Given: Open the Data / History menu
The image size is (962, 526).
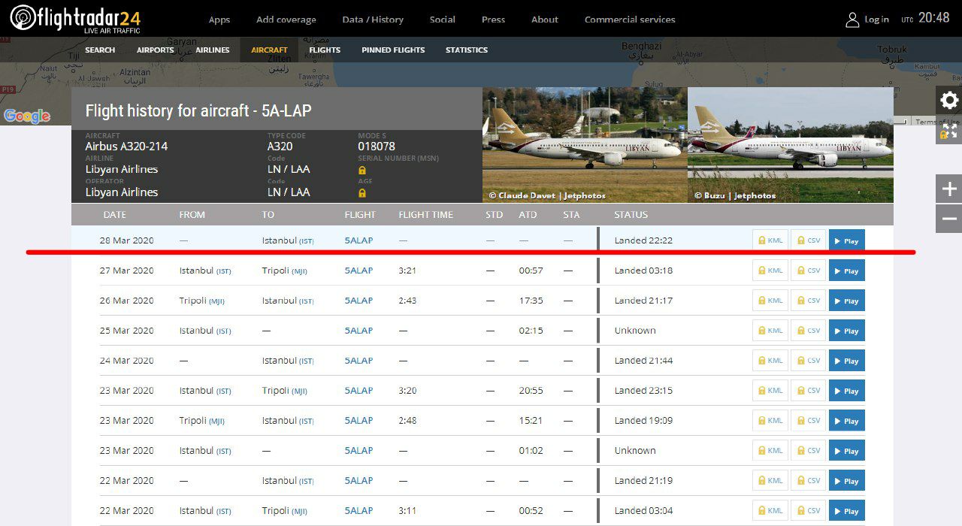Looking at the screenshot, I should tap(373, 20).
